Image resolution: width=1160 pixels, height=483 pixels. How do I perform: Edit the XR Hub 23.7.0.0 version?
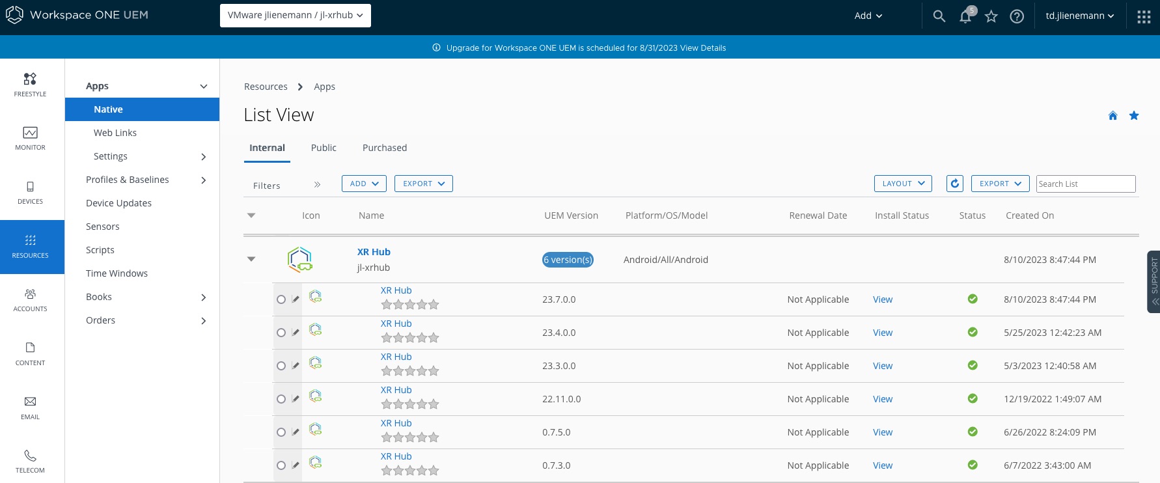click(x=296, y=299)
